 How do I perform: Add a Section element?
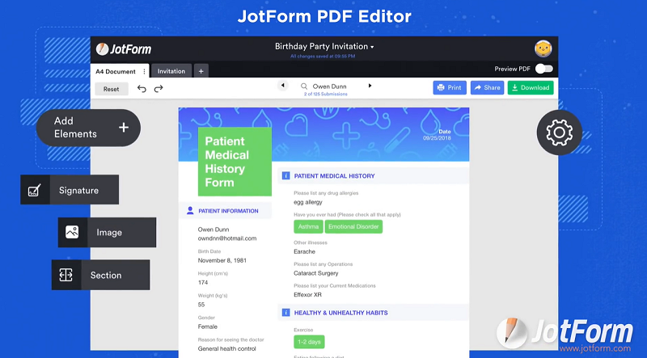(x=100, y=275)
